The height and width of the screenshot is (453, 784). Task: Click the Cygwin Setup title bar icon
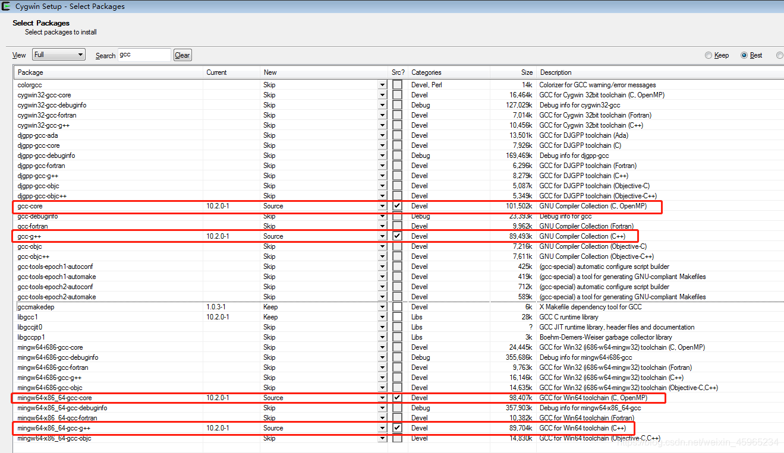pyautogui.click(x=6, y=7)
